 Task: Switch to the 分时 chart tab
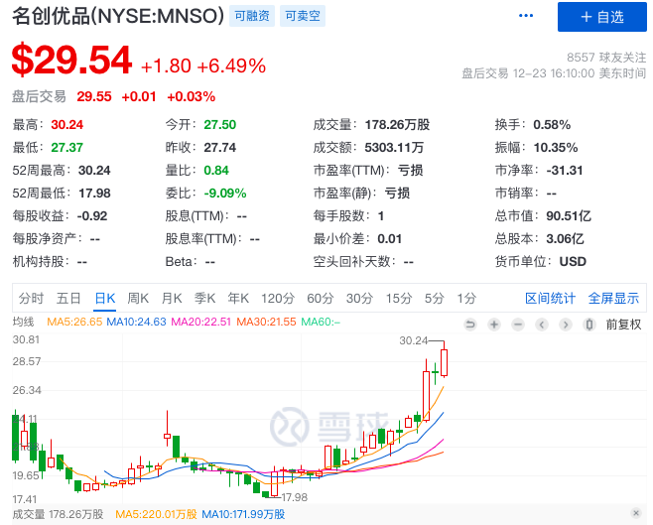(31, 298)
